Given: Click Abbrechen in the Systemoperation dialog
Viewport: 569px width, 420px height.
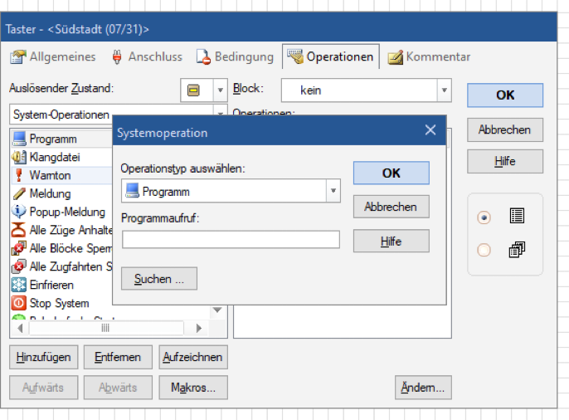Looking at the screenshot, I should [x=391, y=207].
